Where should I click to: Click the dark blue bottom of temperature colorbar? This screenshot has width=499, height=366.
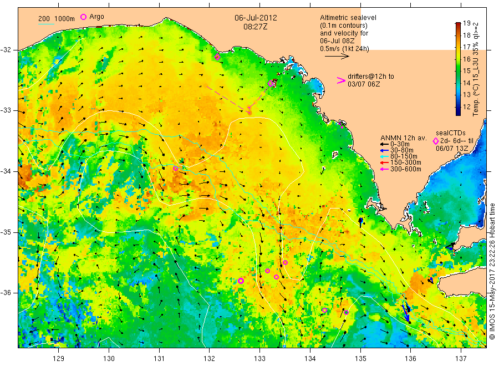coord(458,111)
